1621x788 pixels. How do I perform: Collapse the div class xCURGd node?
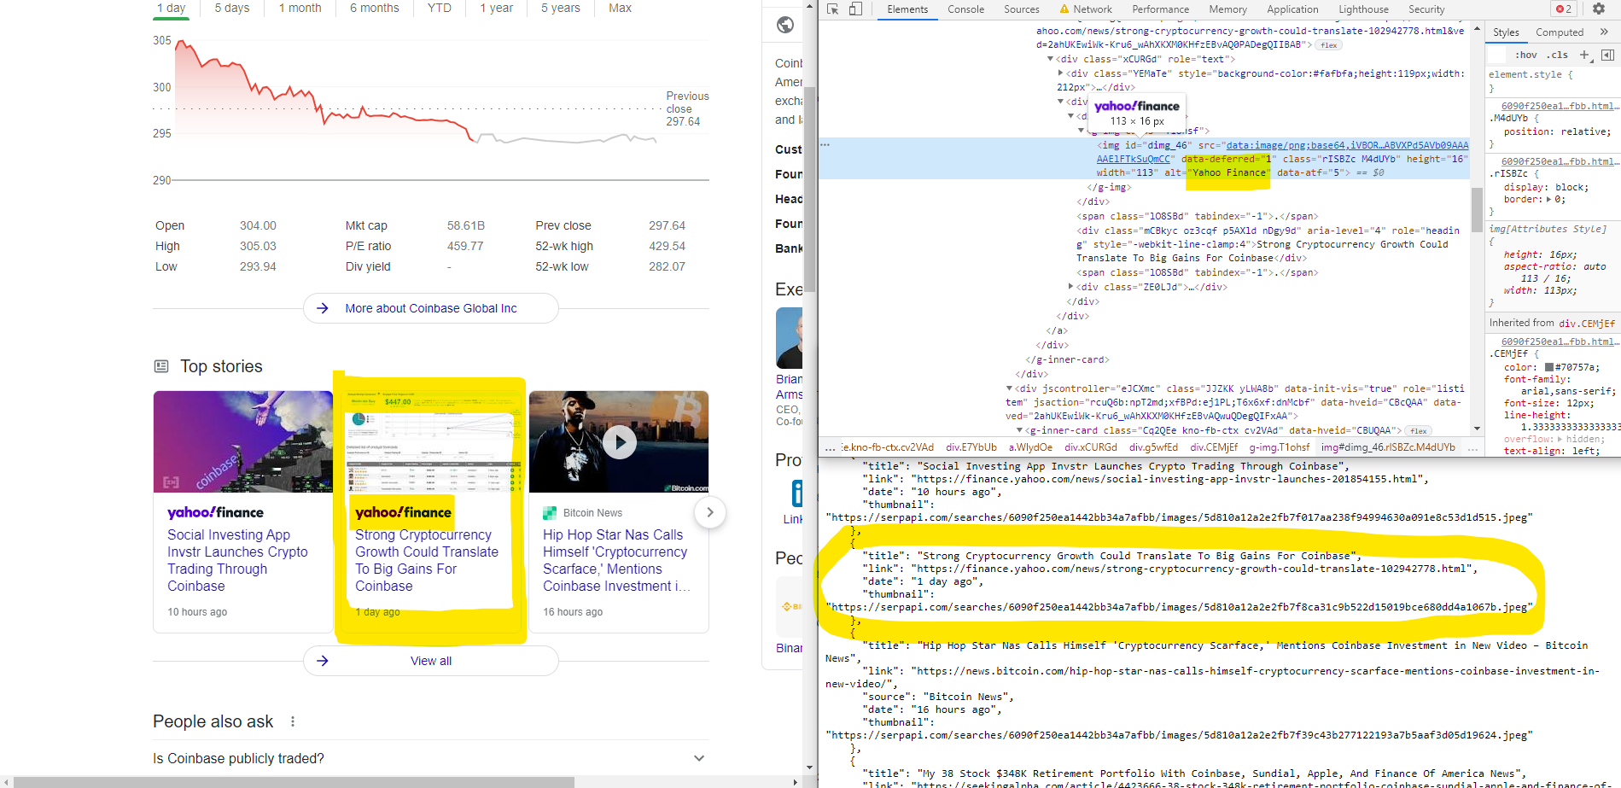(x=1051, y=59)
